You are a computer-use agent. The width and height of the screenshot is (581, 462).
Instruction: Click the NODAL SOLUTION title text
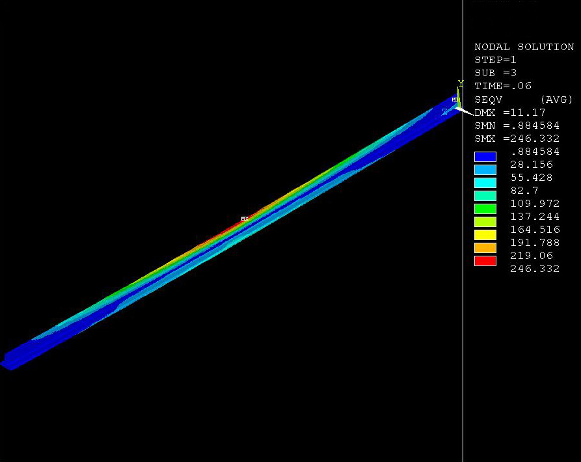(x=524, y=47)
